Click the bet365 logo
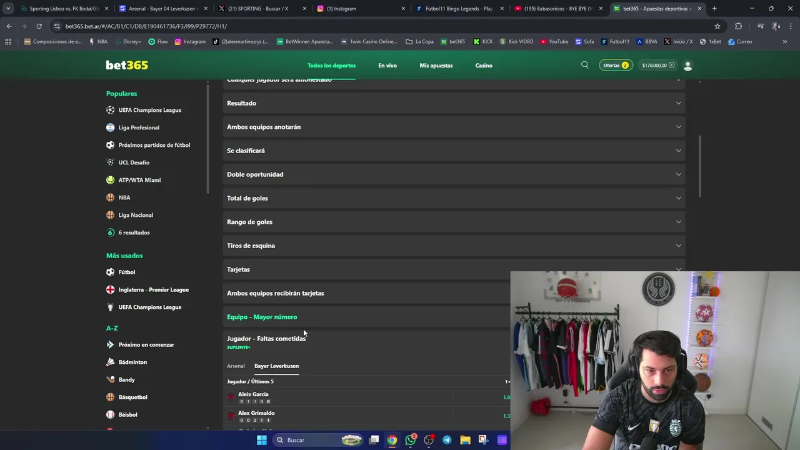Image resolution: width=800 pixels, height=450 pixels. coord(127,65)
